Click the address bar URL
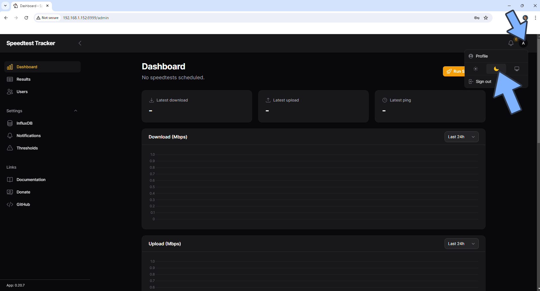 click(86, 18)
